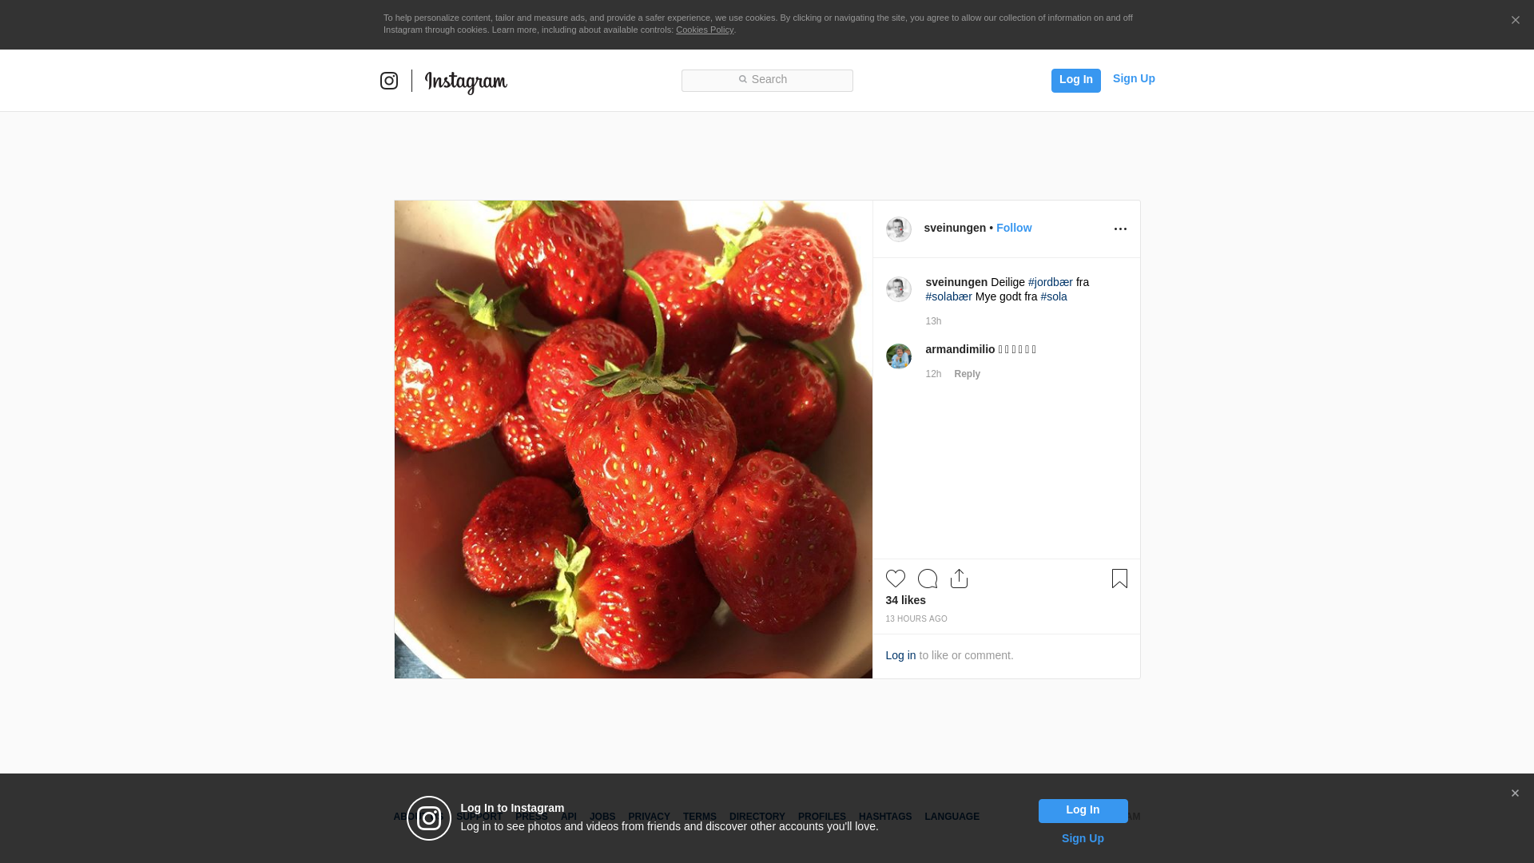This screenshot has height=863, width=1534.
Task: Click the share post icon
Action: pyautogui.click(x=960, y=579)
